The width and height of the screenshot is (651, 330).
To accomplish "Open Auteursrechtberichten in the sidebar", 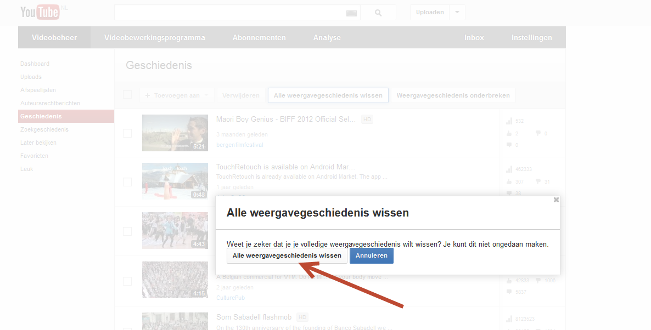I will point(50,103).
